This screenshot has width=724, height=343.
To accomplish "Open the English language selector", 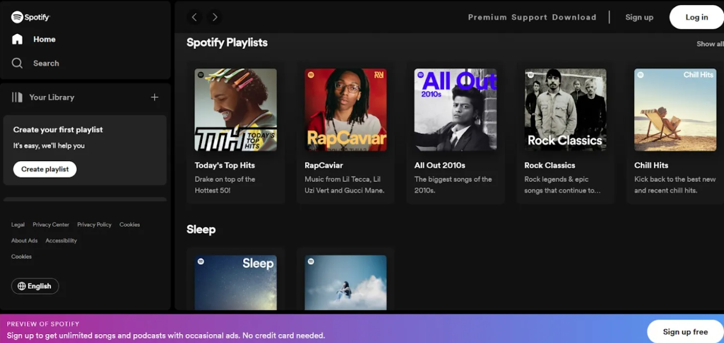I will (x=35, y=286).
